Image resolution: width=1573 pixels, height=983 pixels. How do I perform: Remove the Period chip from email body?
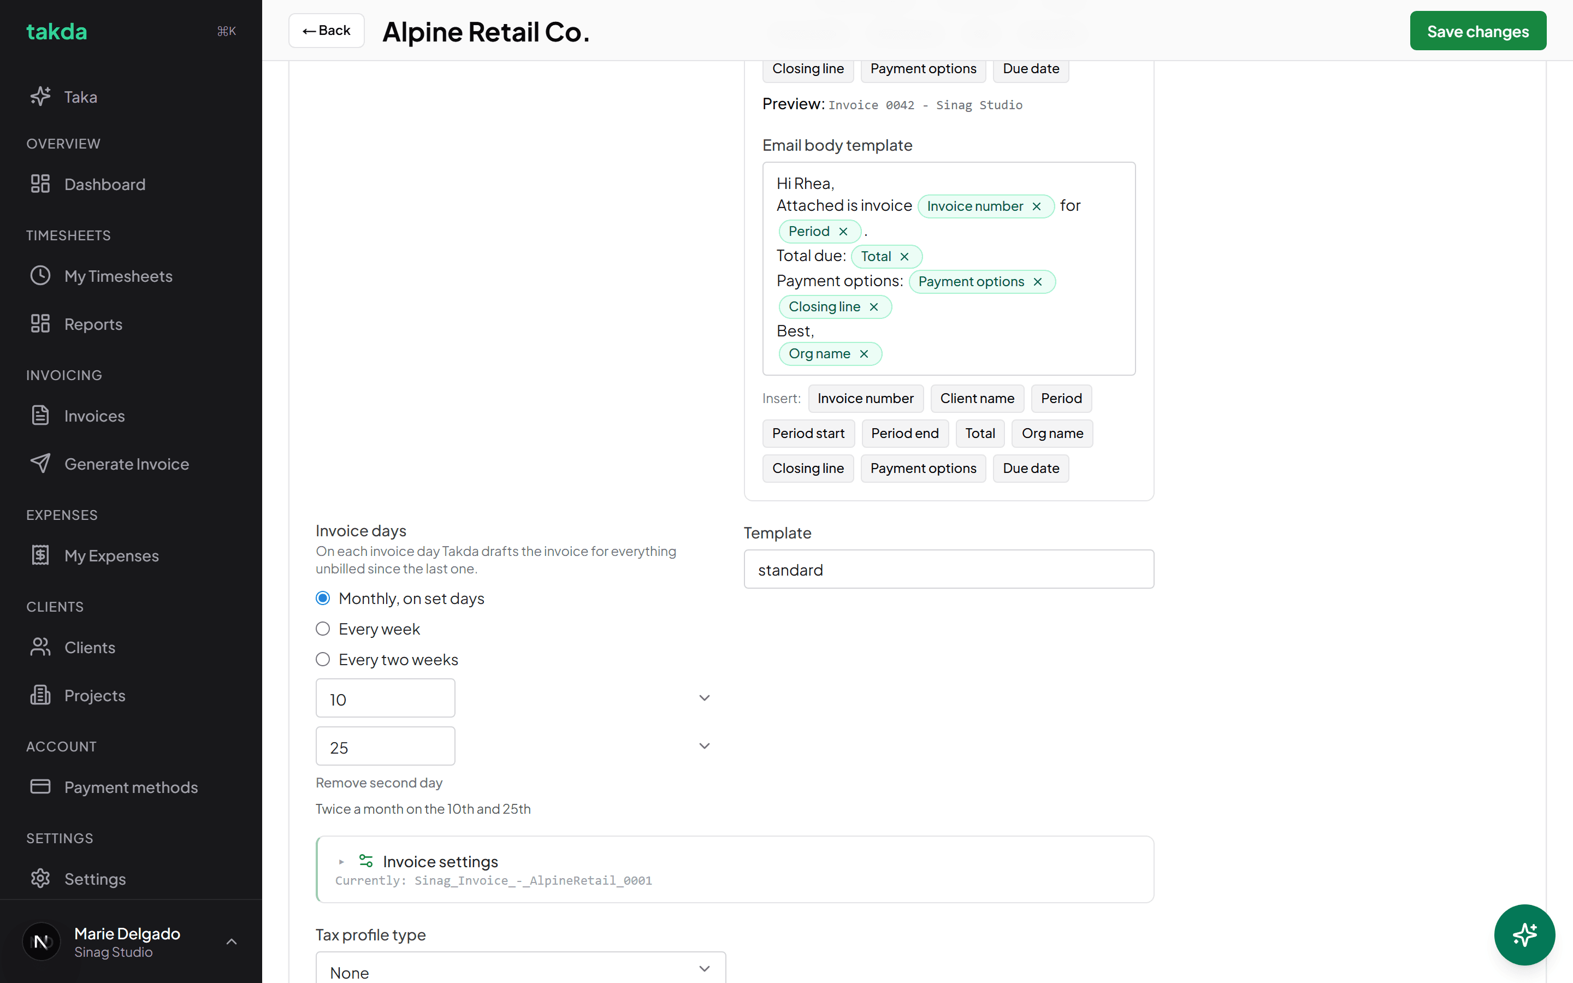coord(843,232)
